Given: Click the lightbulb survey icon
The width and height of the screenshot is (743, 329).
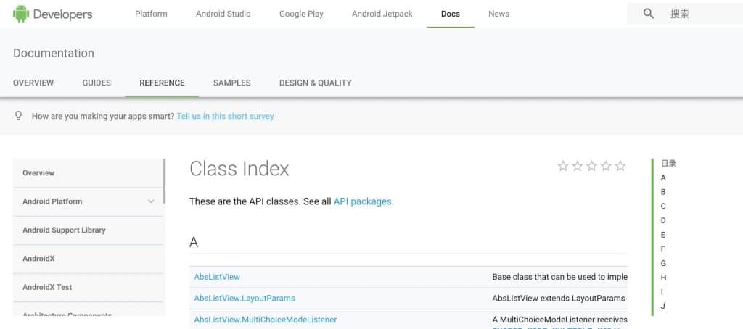Looking at the screenshot, I should pos(19,116).
